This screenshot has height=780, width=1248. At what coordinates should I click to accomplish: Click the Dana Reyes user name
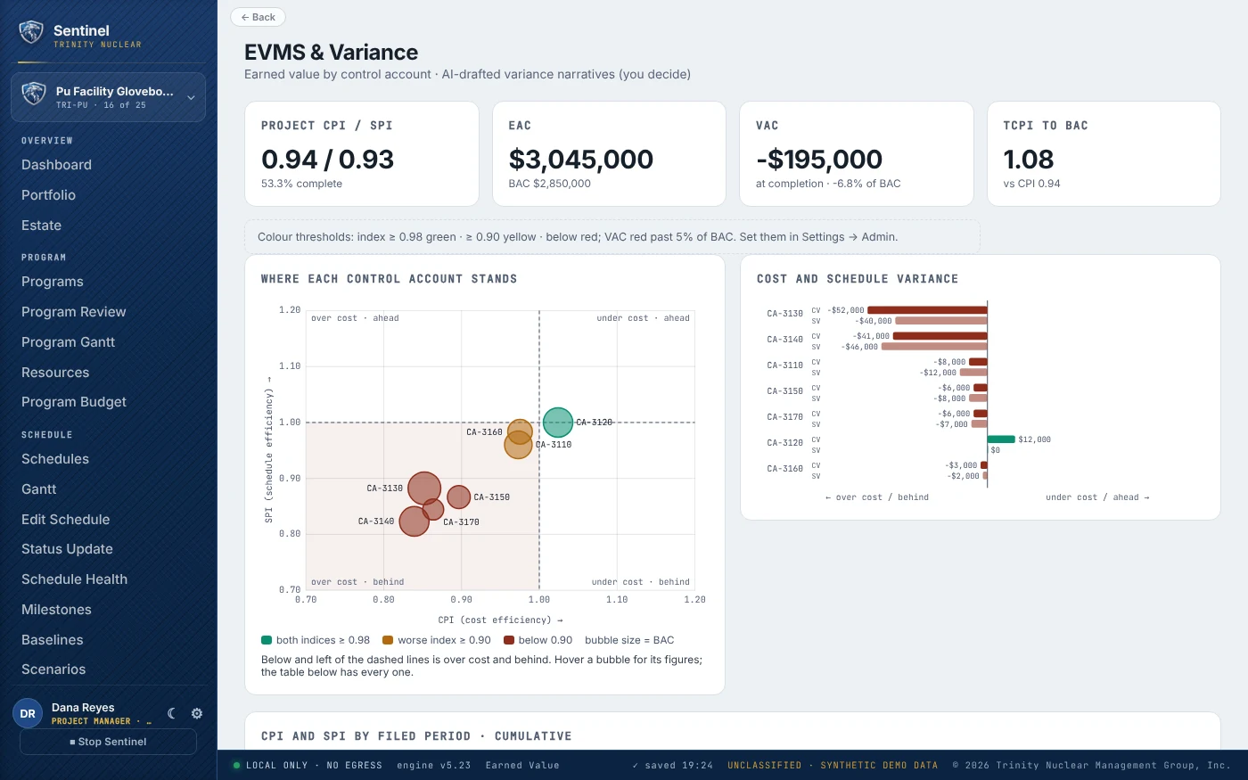[83, 708]
